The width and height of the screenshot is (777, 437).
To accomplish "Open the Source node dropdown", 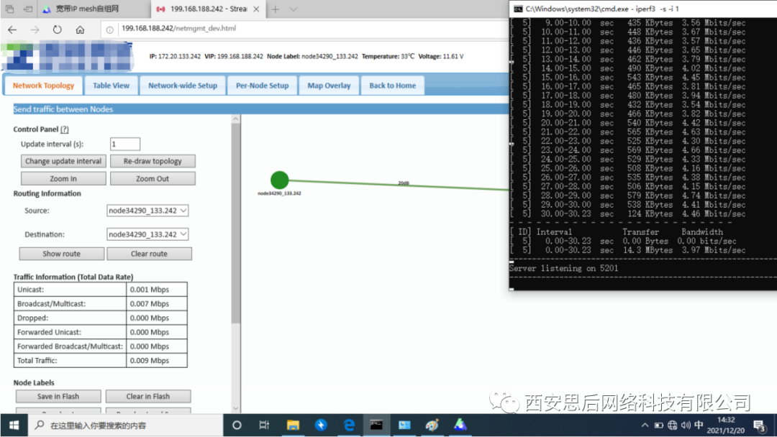I will [x=147, y=211].
